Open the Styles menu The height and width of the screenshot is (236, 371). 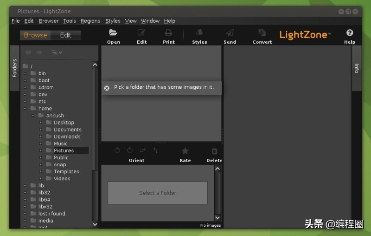(x=113, y=21)
